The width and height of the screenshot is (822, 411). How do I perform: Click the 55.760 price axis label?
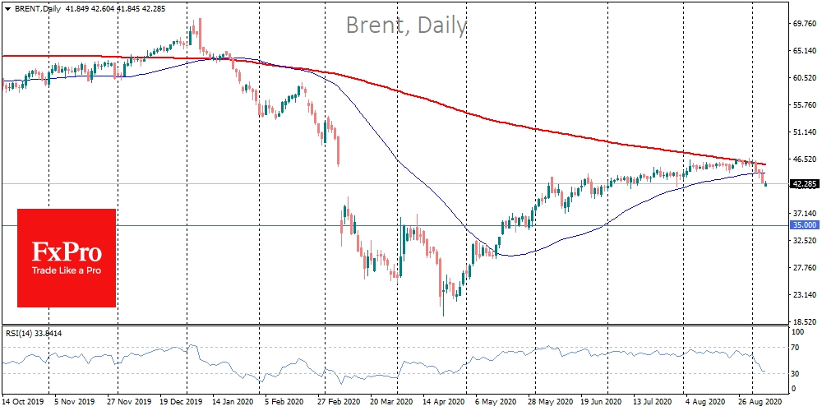tap(803, 105)
